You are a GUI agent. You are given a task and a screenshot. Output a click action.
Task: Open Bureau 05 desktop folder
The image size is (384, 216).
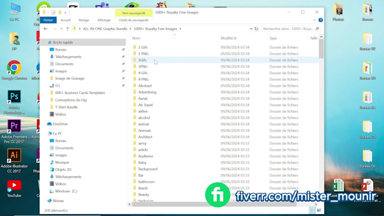pos(368,129)
